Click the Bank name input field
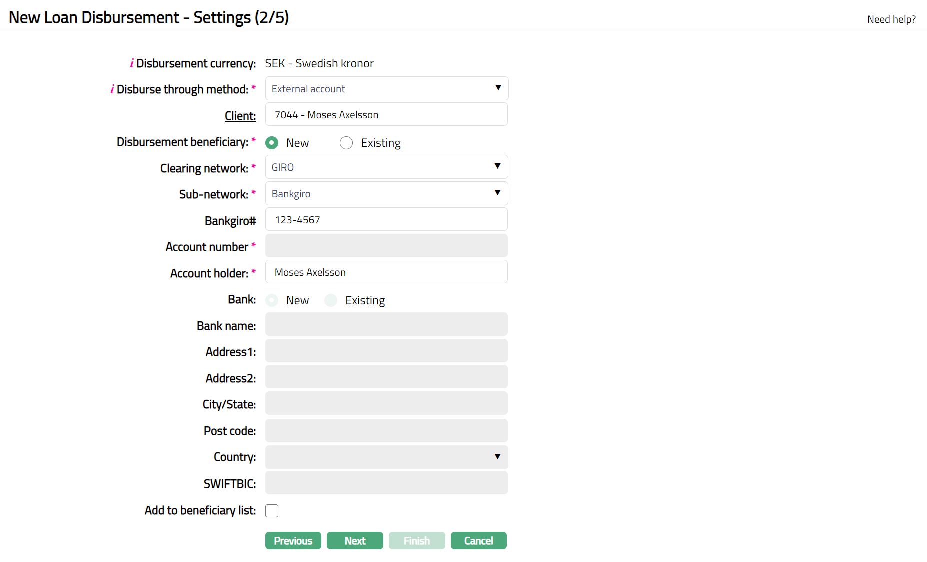This screenshot has height=562, width=927. click(386, 324)
